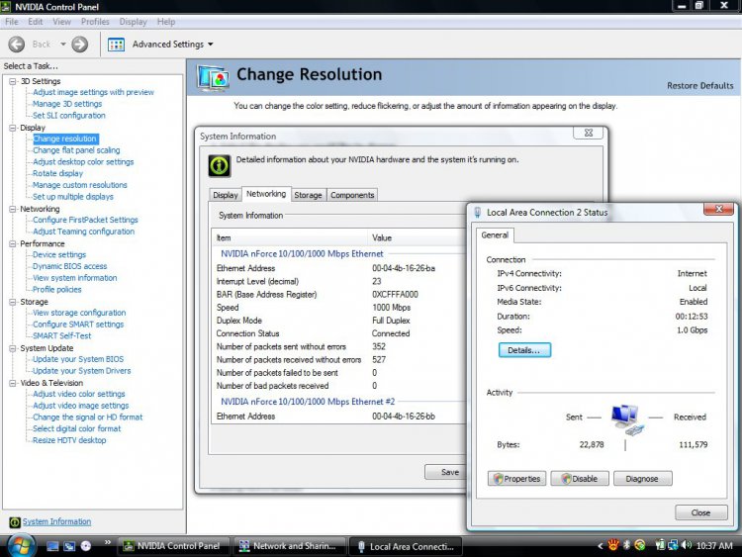Select Update your System BIOS
Image resolution: width=742 pixels, height=557 pixels.
78,359
